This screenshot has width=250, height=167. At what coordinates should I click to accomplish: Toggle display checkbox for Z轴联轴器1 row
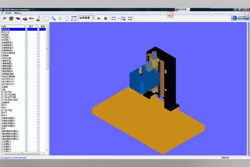(x=26, y=63)
